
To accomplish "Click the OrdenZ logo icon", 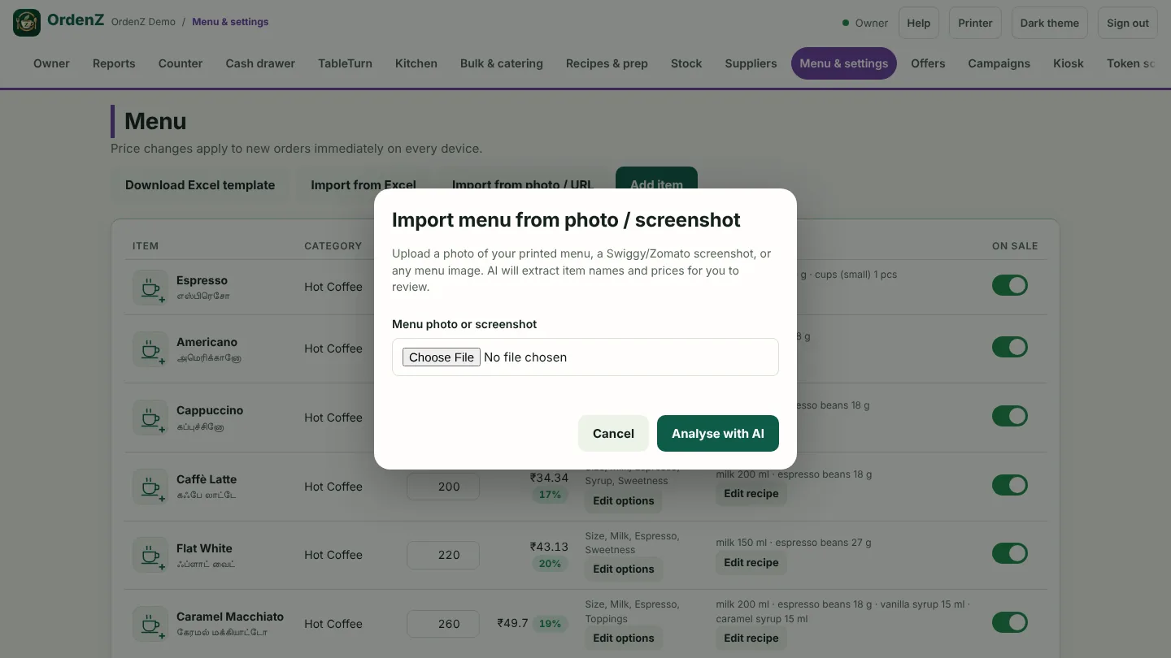I will click(27, 23).
